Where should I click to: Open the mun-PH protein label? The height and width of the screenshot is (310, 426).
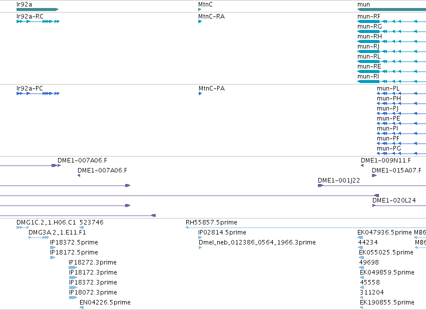389,98
